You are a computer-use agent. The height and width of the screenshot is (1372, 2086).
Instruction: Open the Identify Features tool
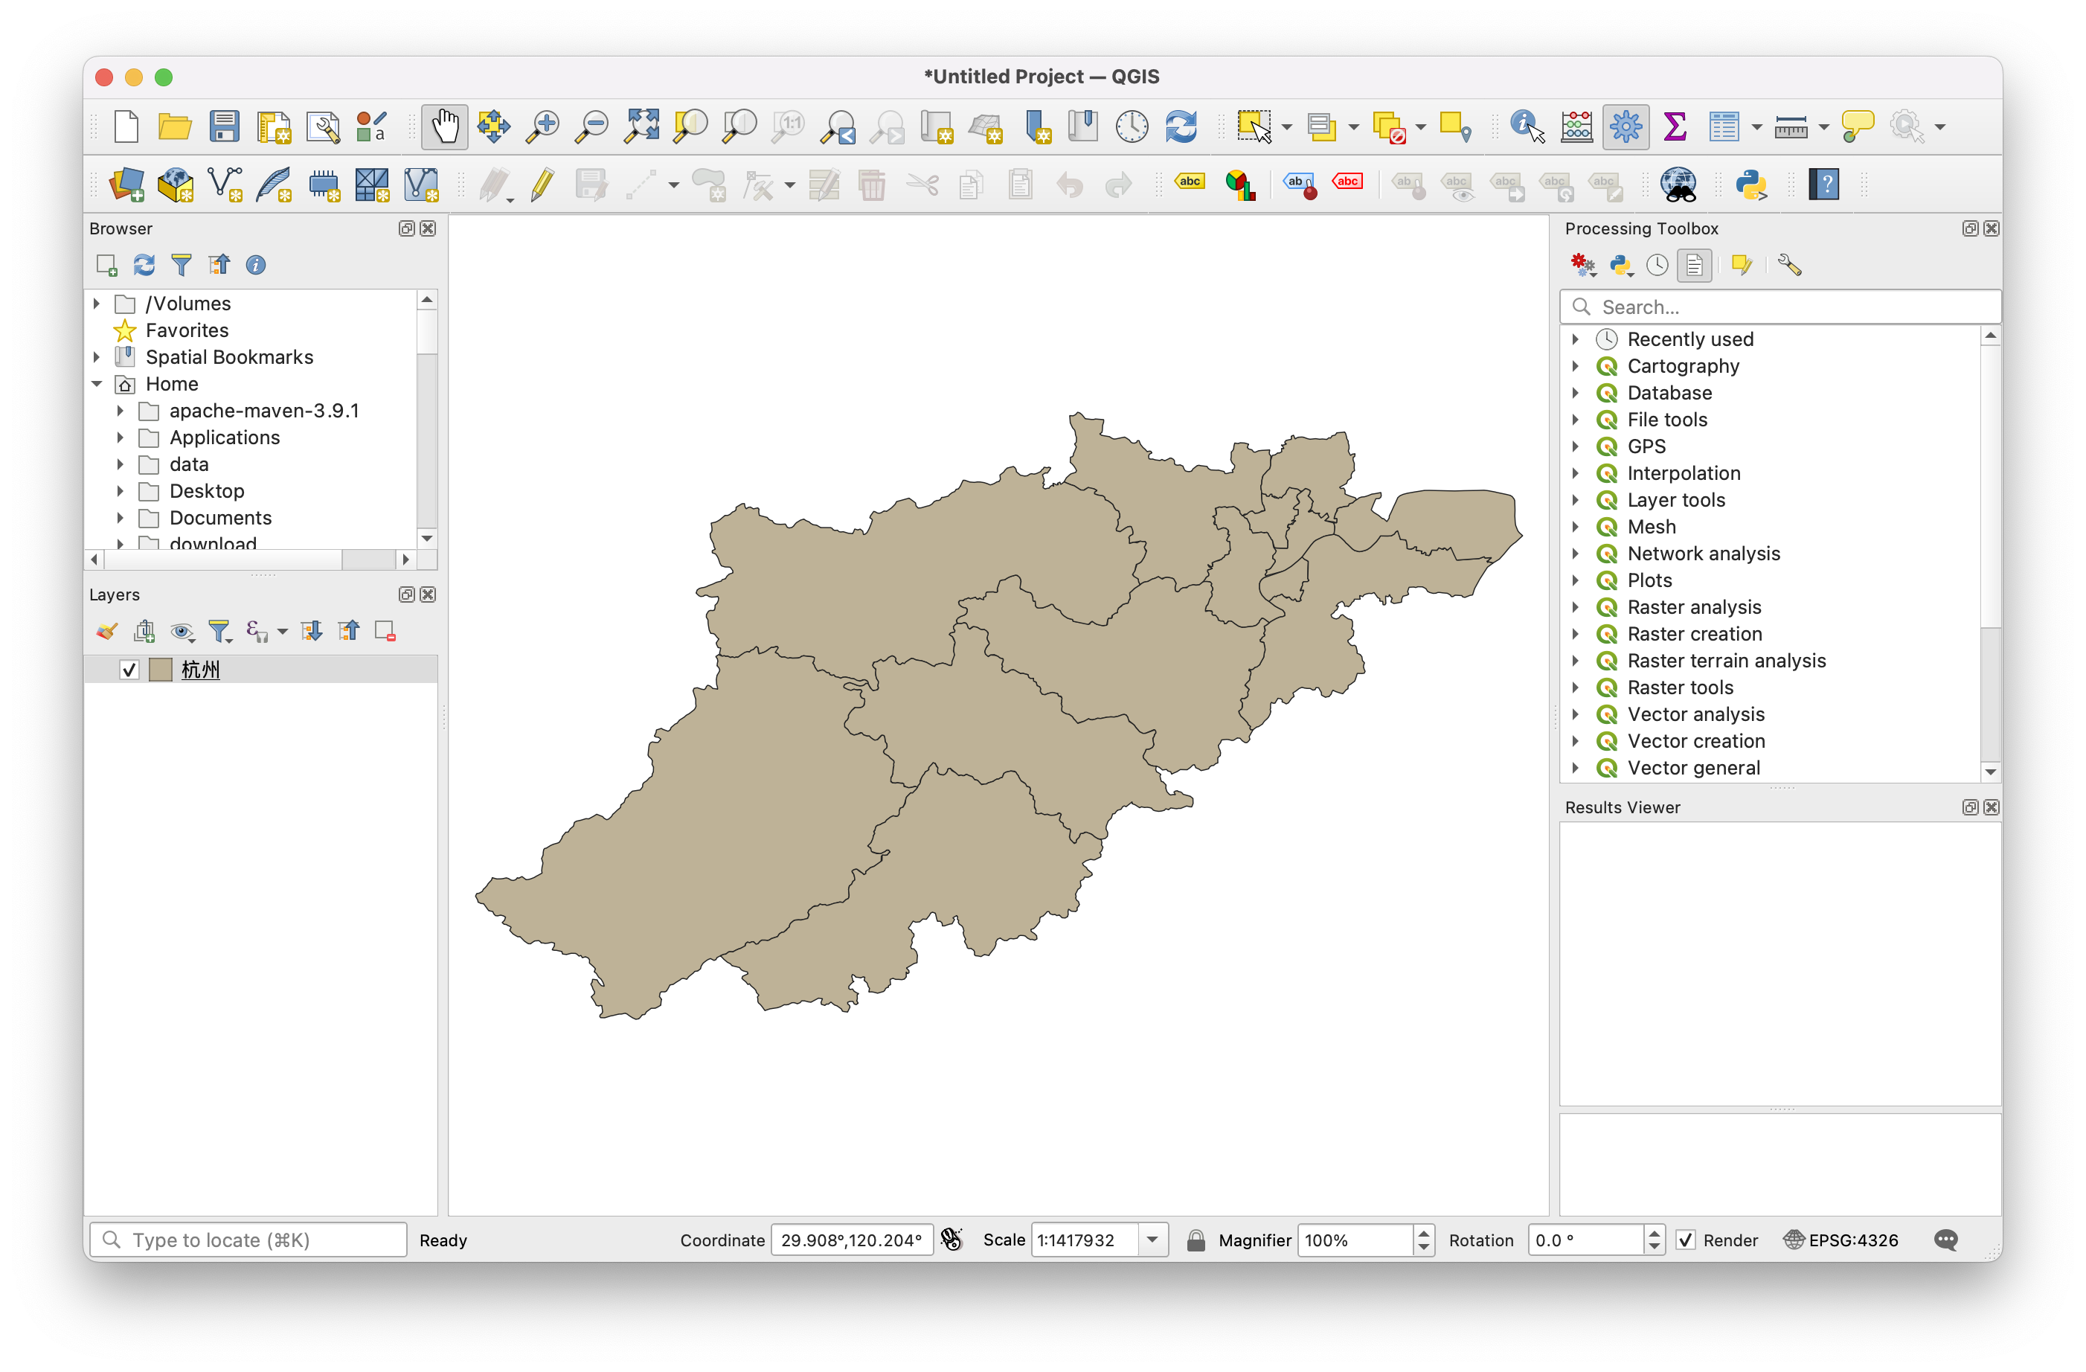[1527, 127]
